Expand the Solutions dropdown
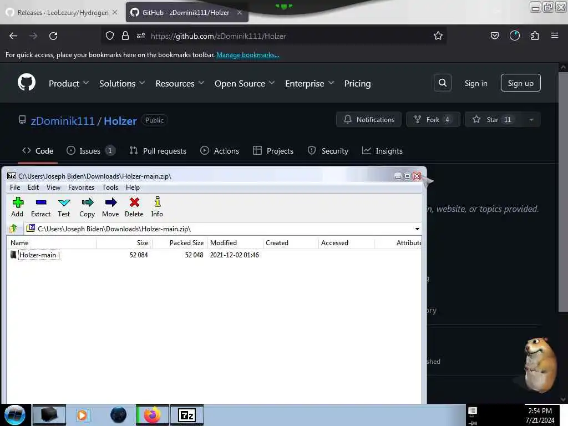 [122, 83]
